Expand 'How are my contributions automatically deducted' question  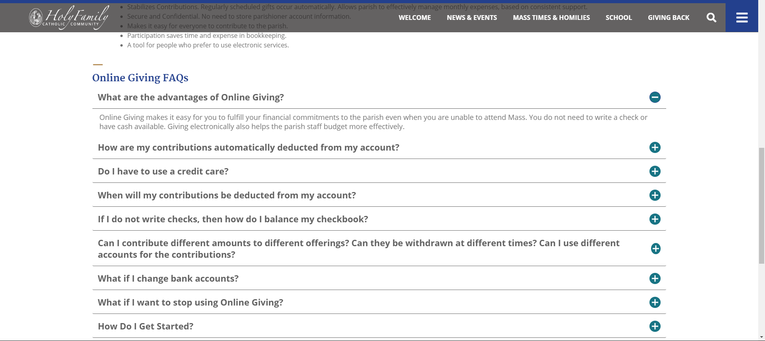(x=248, y=147)
